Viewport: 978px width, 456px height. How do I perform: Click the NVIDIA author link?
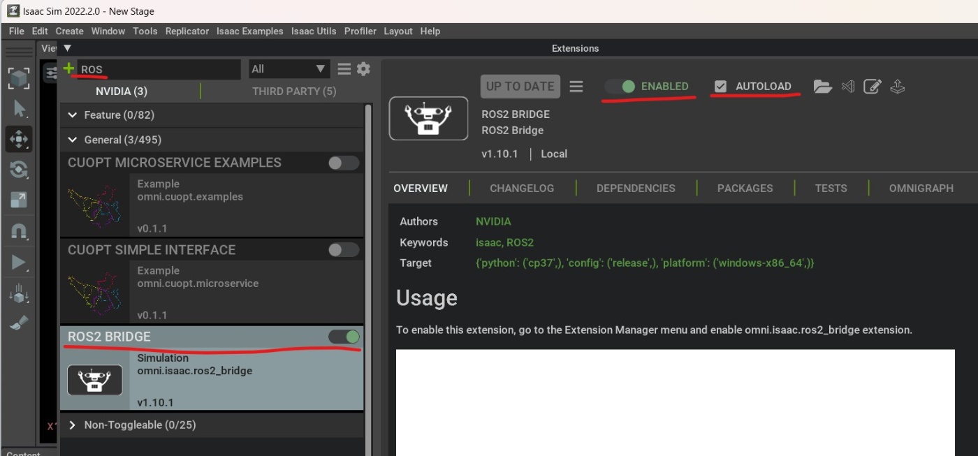pos(493,221)
